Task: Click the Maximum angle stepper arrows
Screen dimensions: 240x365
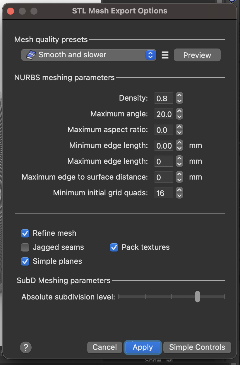Action: [x=179, y=114]
